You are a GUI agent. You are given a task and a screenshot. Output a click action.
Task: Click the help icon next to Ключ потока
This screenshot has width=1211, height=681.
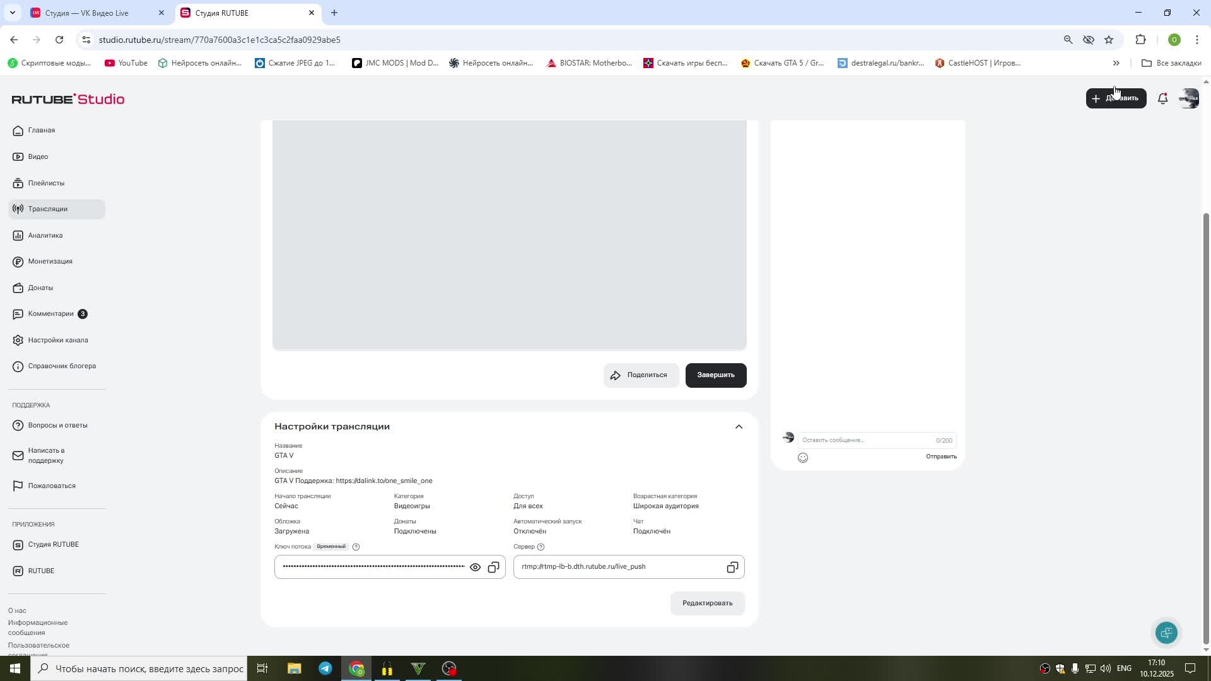[356, 547]
